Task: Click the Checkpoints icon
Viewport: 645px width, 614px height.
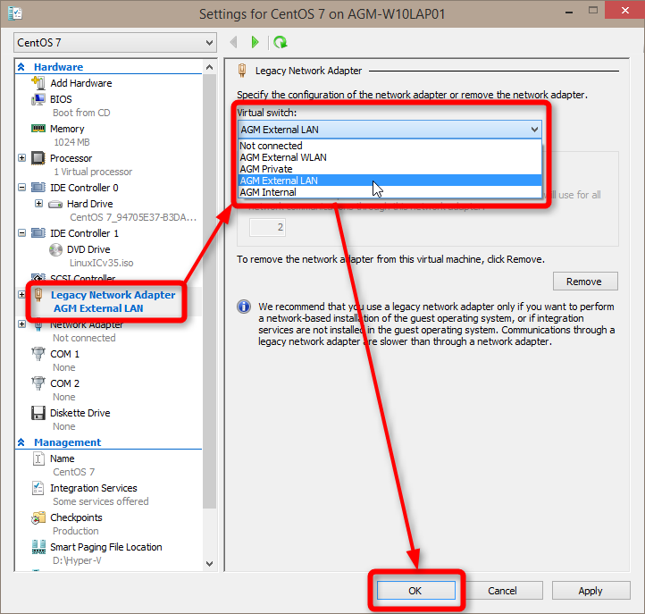Action: pos(38,517)
